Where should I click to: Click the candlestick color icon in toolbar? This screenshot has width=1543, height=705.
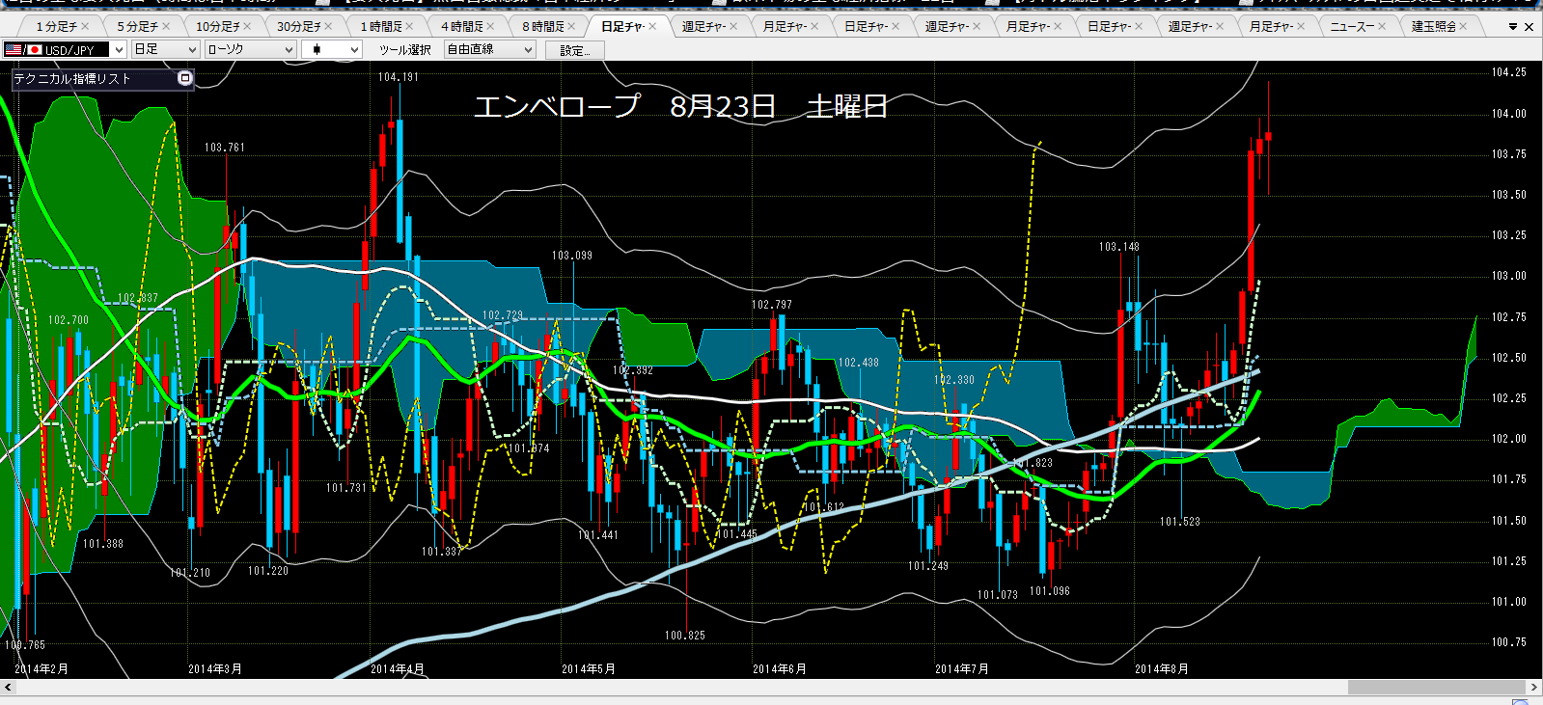(317, 49)
